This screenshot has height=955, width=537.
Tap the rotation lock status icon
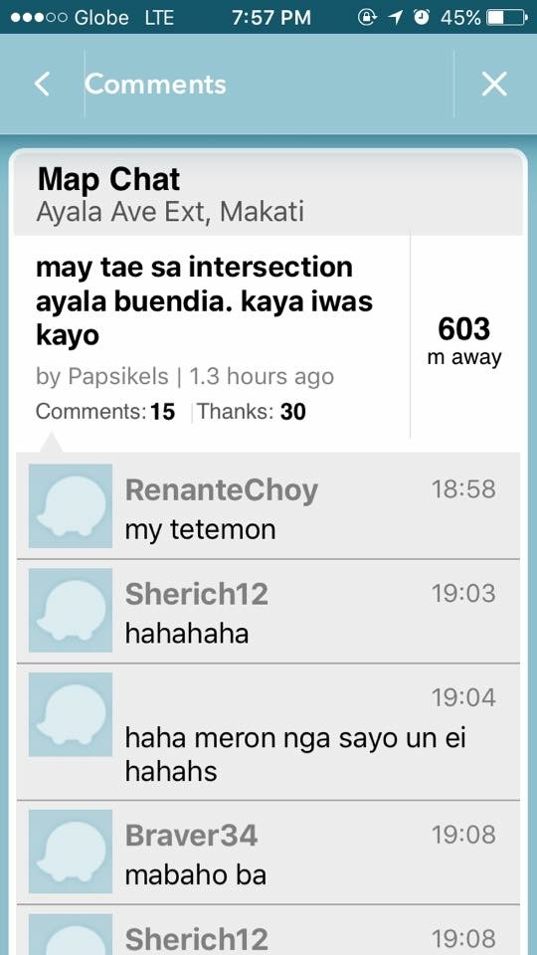click(x=367, y=17)
